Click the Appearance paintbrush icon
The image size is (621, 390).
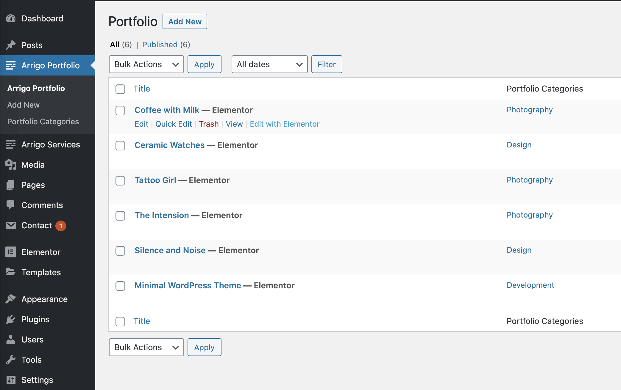(11, 299)
